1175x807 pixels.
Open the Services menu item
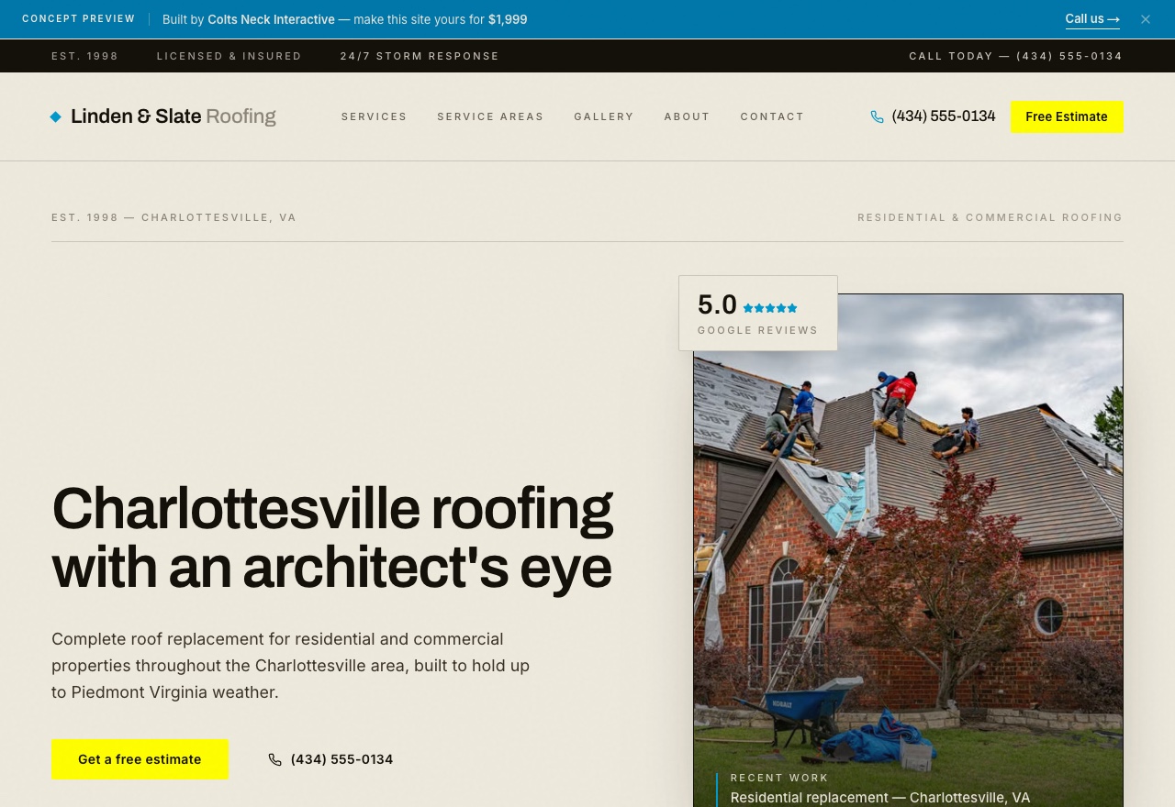[x=374, y=116]
